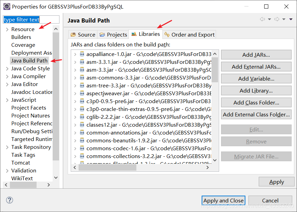Select WikiText in the properties tree

point(22,179)
